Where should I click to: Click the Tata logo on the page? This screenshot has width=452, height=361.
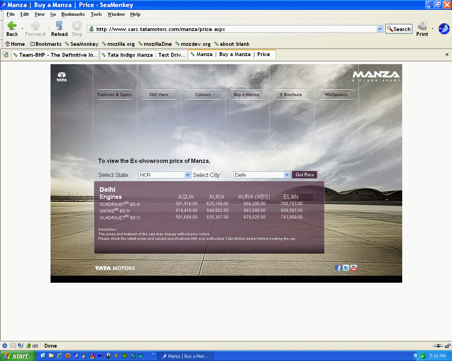tap(62, 77)
